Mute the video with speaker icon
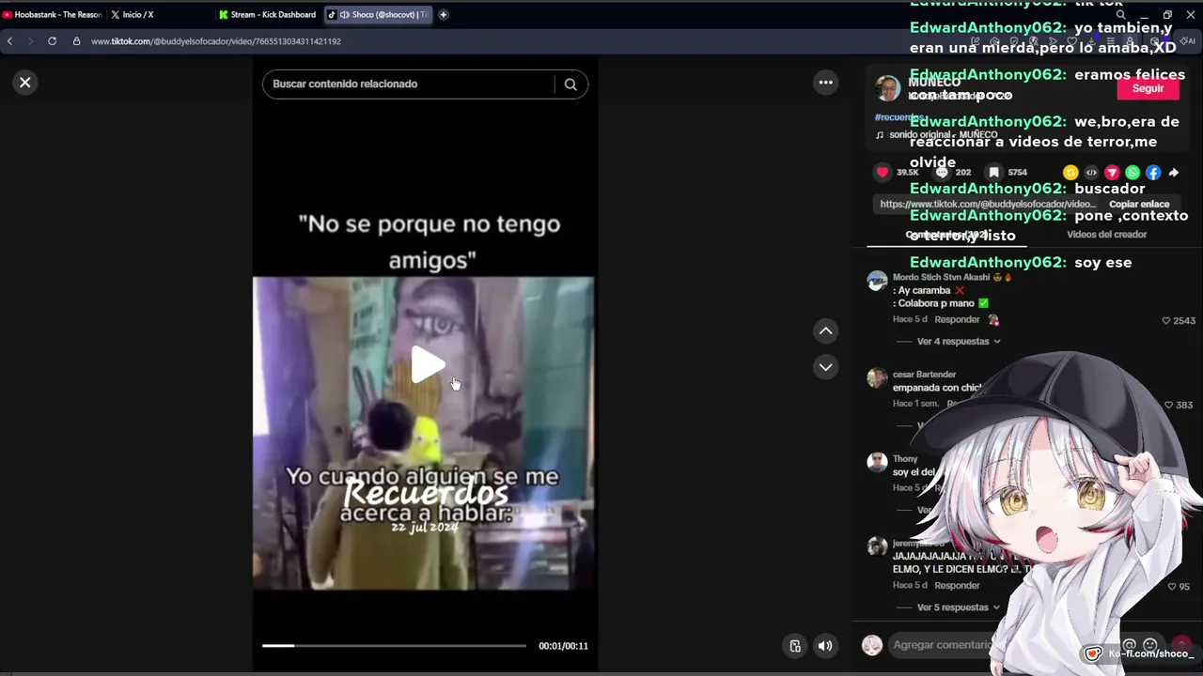The image size is (1203, 676). 825,646
